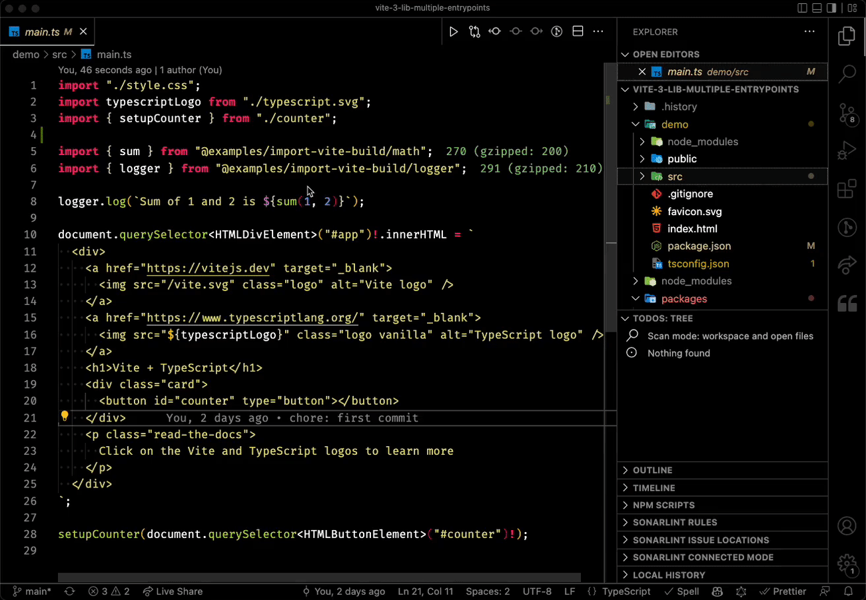Click Live Share in the status bar
The height and width of the screenshot is (600, 866).
[x=173, y=591]
